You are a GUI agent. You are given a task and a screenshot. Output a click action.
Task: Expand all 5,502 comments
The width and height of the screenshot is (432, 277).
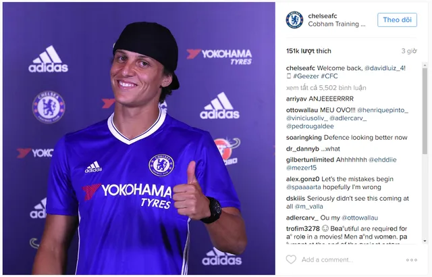point(326,88)
